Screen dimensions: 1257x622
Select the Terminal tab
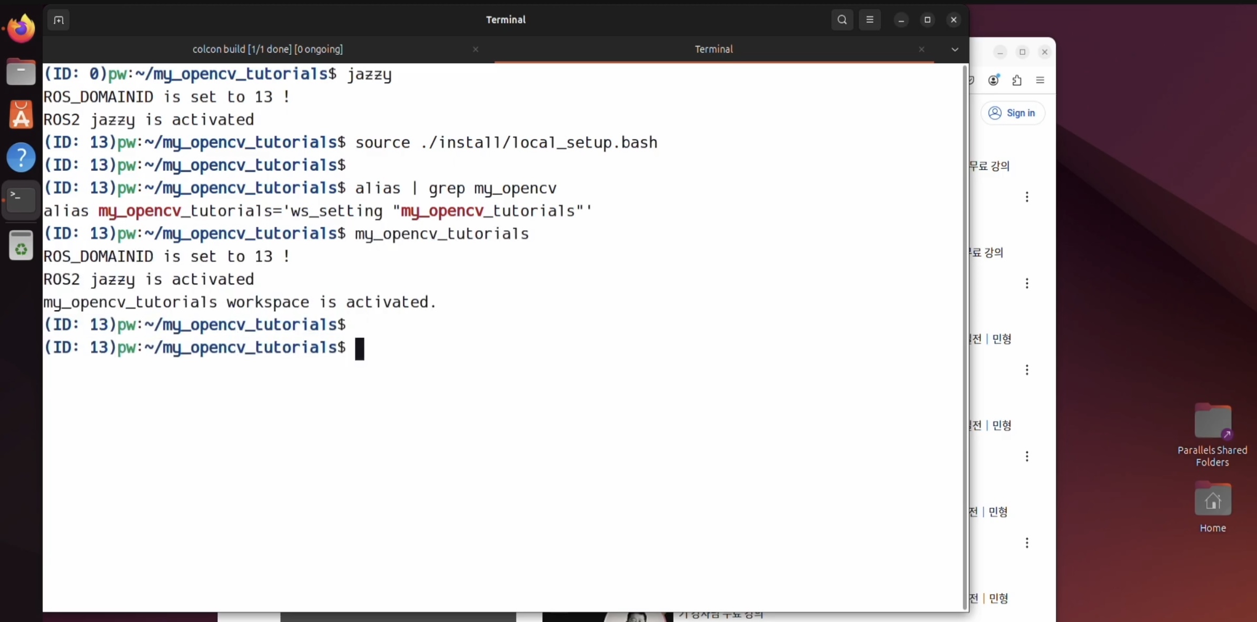coord(714,50)
